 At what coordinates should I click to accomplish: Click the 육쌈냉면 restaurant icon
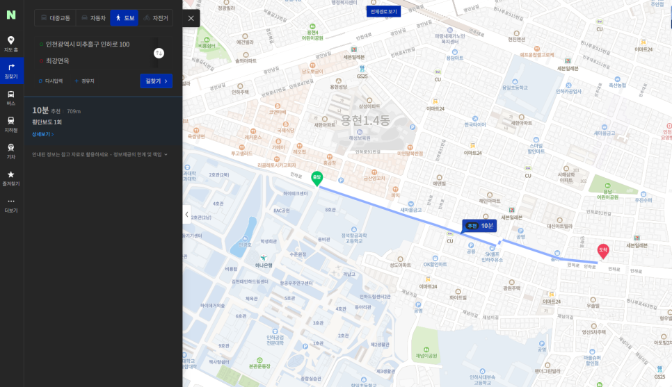click(196, 131)
